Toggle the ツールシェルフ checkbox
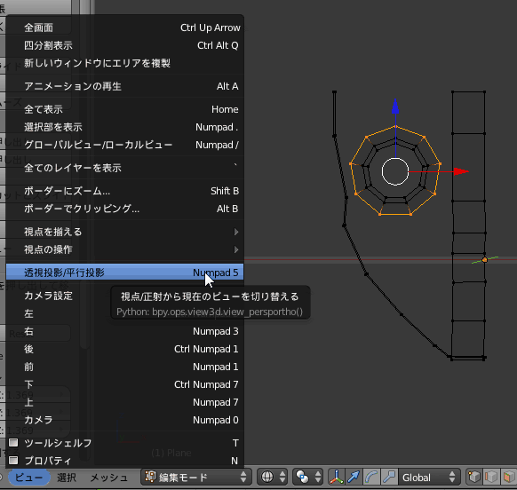 pyautogui.click(x=13, y=442)
